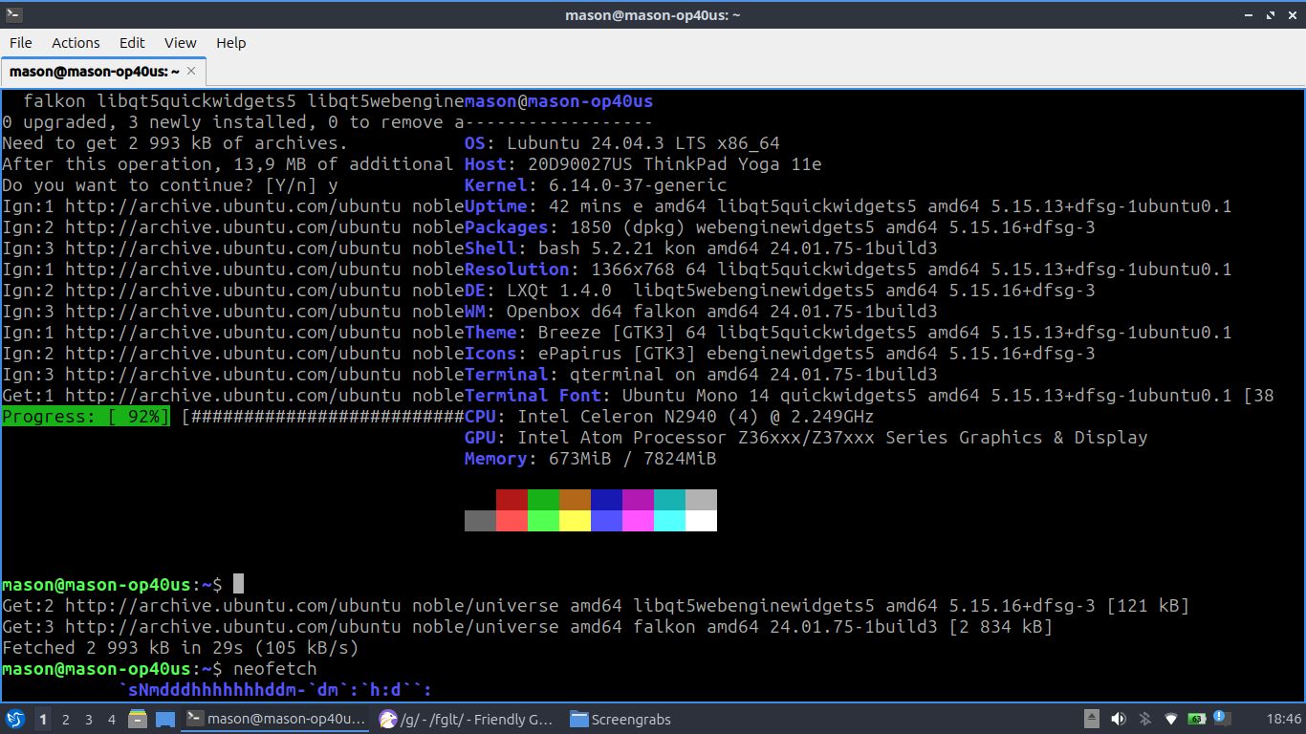Image resolution: width=1306 pixels, height=734 pixels.
Task: Click the pure white neofetch color block
Action: click(701, 521)
